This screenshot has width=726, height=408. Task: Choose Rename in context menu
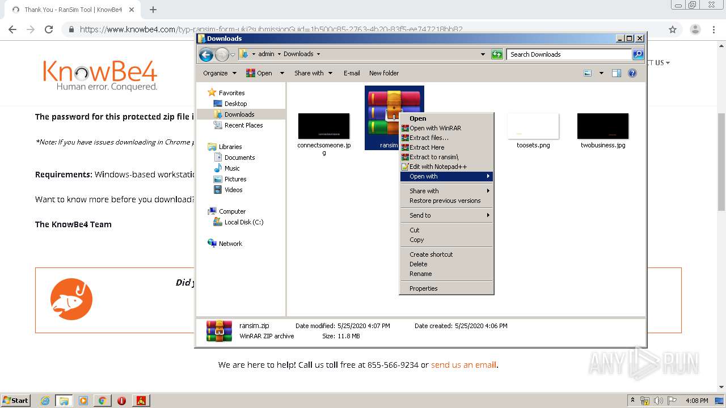pos(446,274)
